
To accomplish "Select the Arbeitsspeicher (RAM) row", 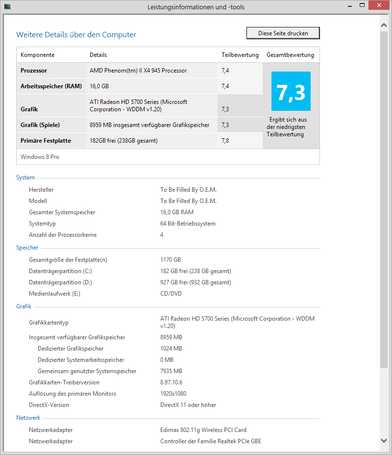I will pos(51,86).
